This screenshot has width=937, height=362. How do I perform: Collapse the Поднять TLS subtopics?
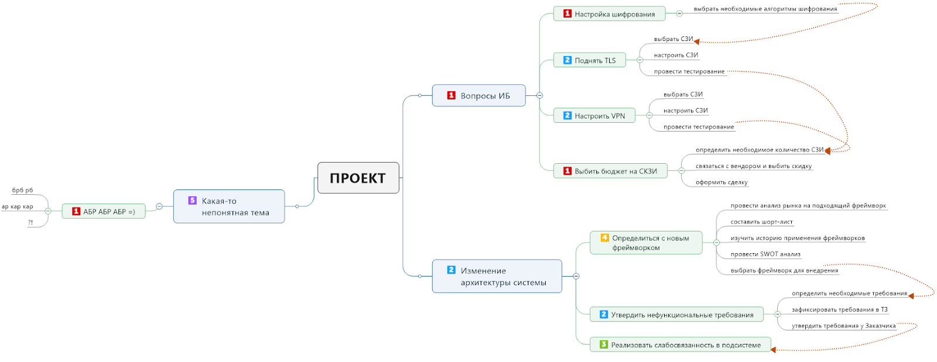click(640, 60)
